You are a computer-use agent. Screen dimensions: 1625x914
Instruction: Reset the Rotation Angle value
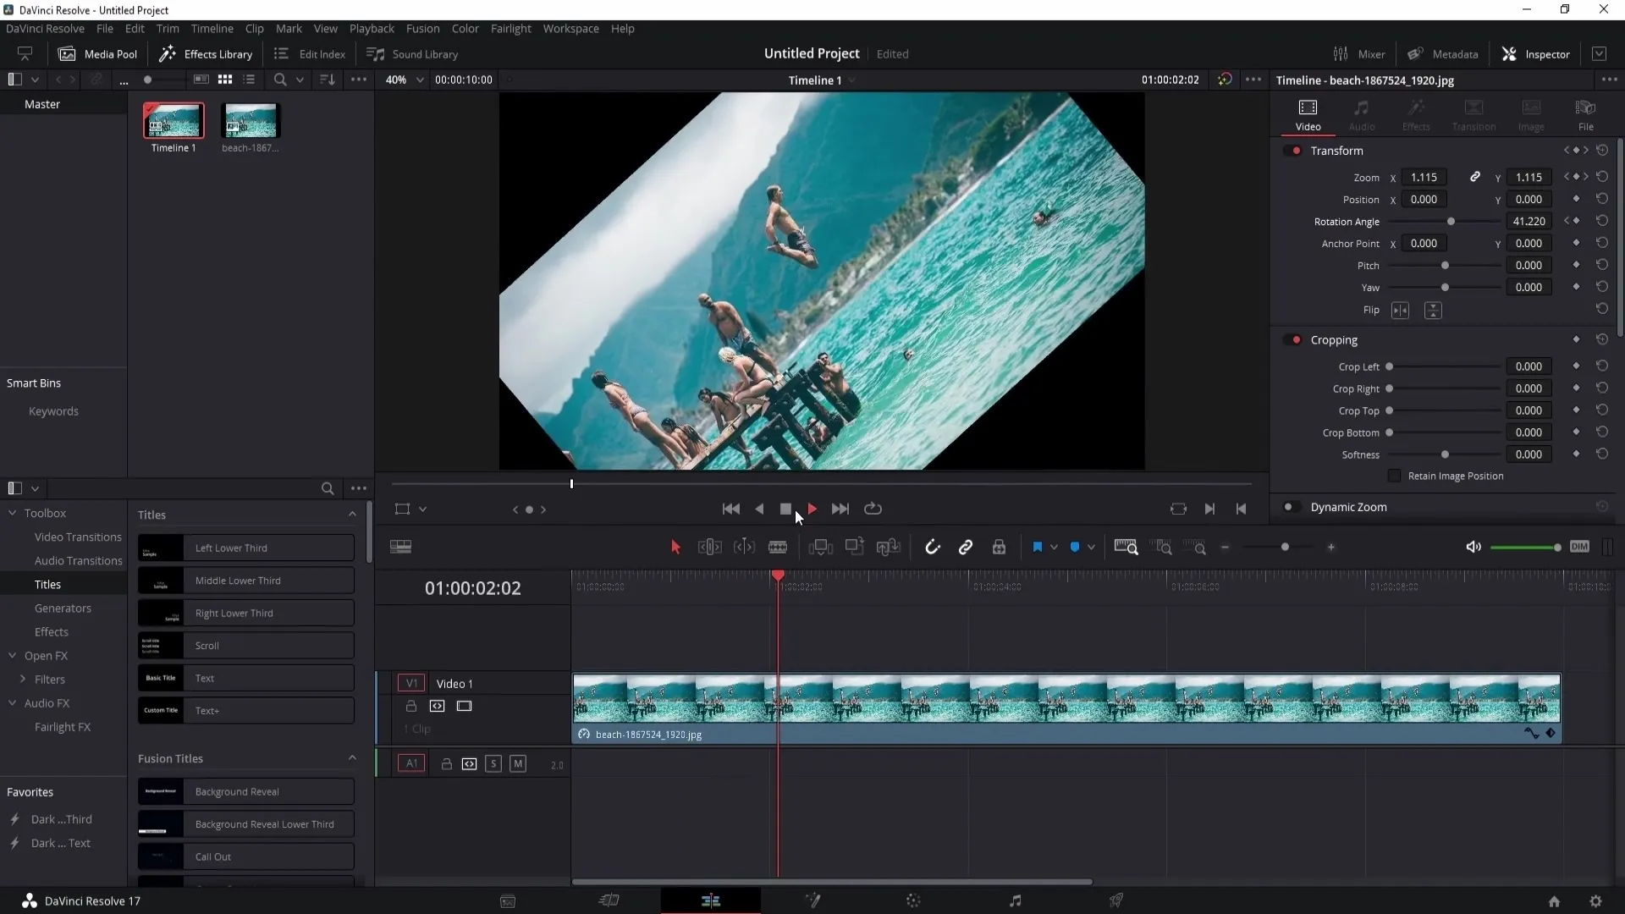1601,221
